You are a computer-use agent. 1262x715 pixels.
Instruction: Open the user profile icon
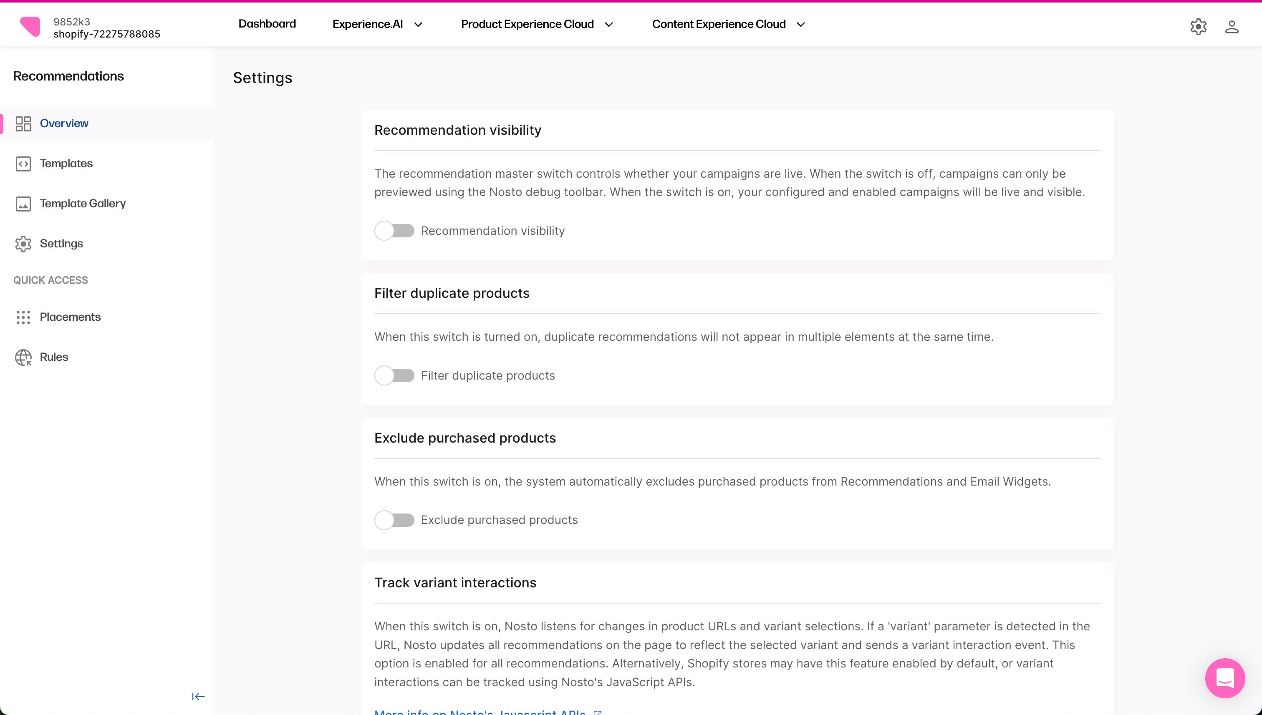tap(1232, 27)
